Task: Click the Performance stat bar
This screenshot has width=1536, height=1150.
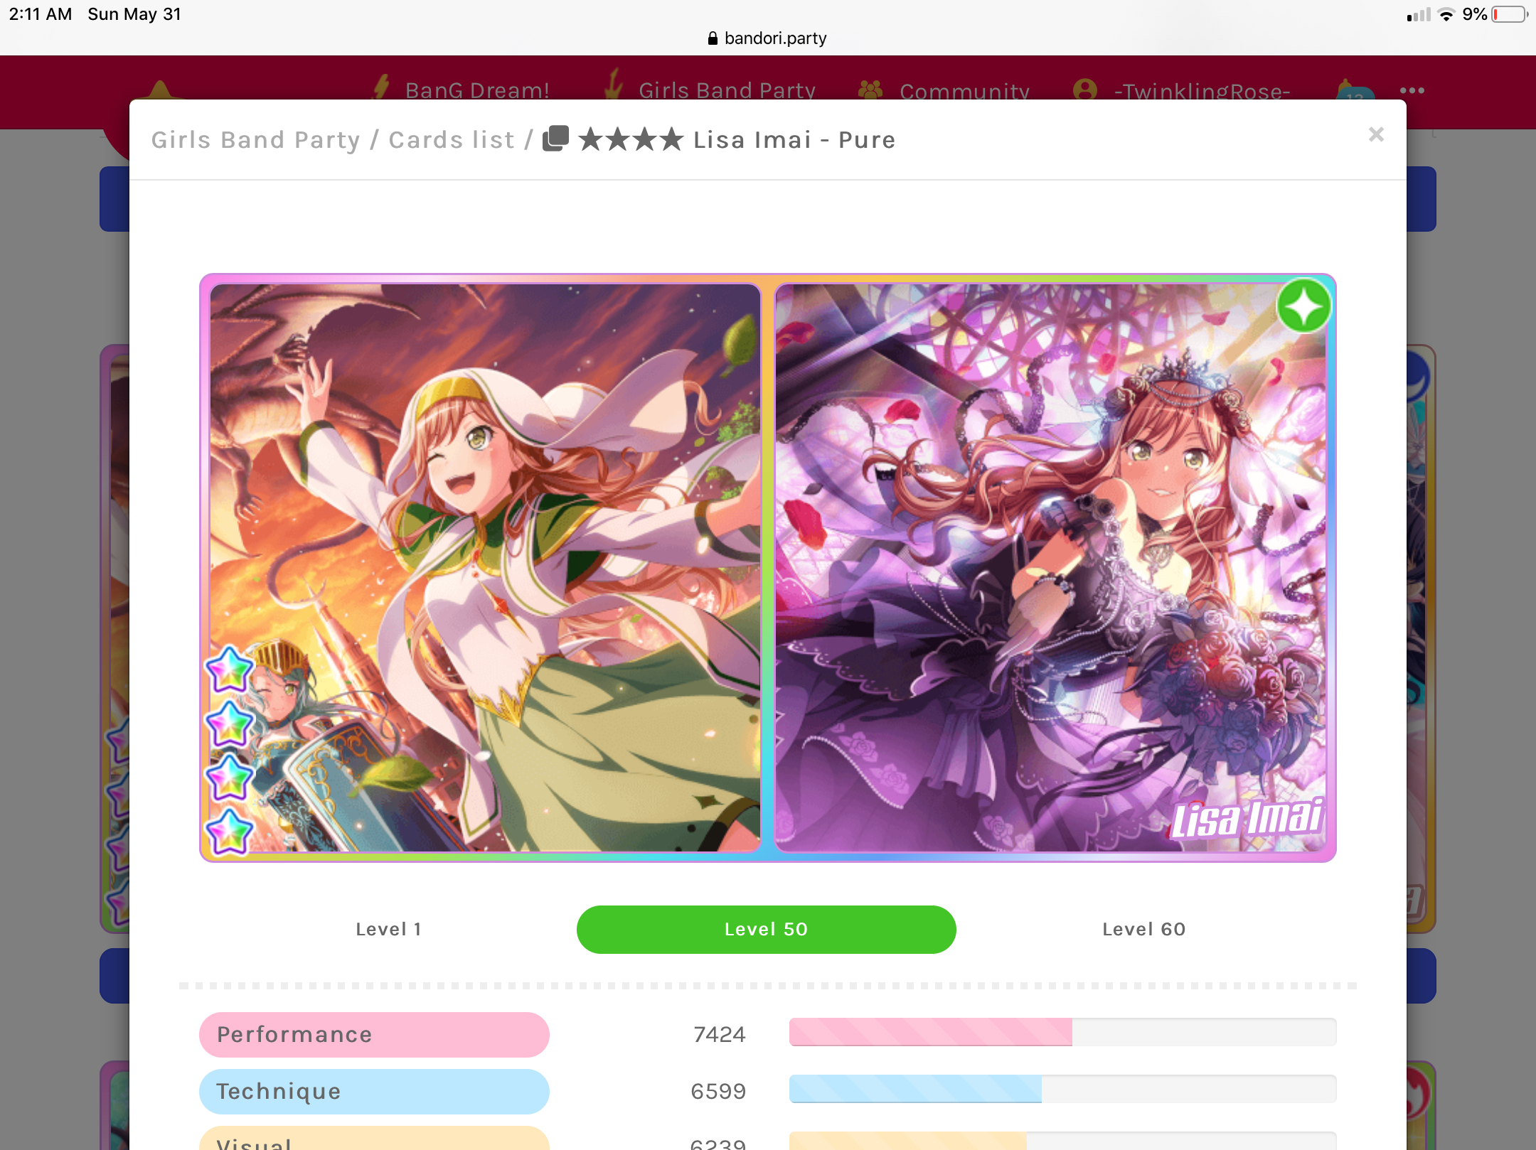Action: coord(1062,1031)
